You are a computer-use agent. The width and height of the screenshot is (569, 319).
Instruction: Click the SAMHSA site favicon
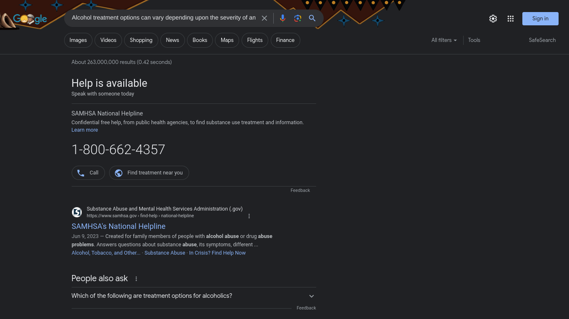77,212
